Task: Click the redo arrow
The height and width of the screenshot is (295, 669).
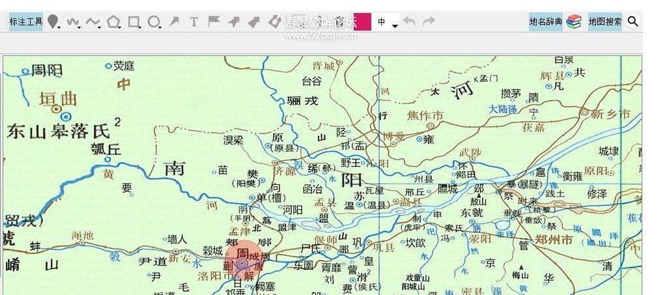Action: [429, 21]
